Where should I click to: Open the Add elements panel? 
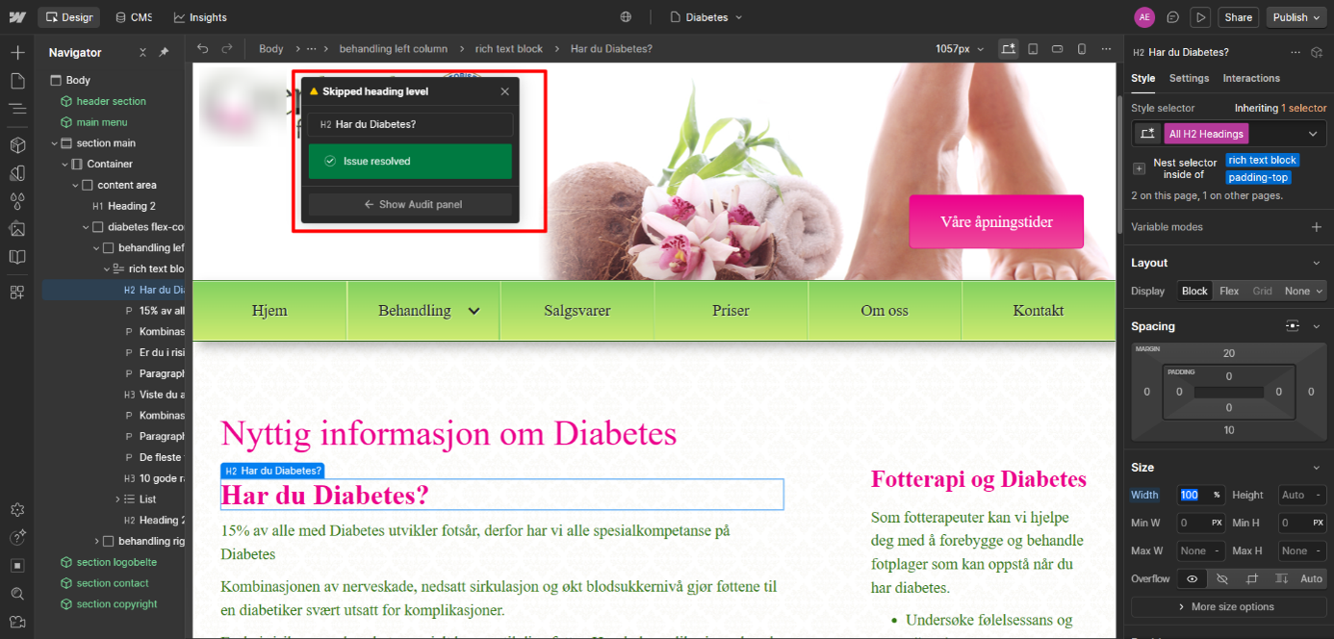tap(17, 52)
